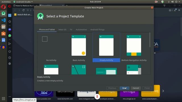Close the Create New Project dialog
Viewport: 182px width, 102px height.
coord(152,8)
